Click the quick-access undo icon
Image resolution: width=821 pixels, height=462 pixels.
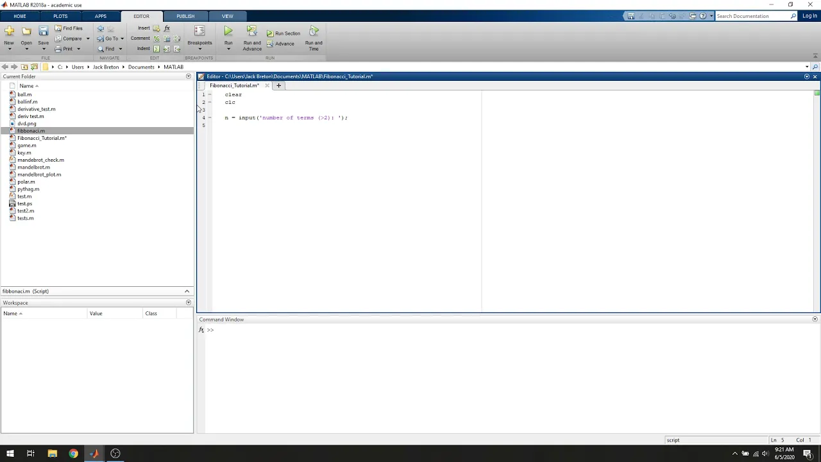click(672, 16)
